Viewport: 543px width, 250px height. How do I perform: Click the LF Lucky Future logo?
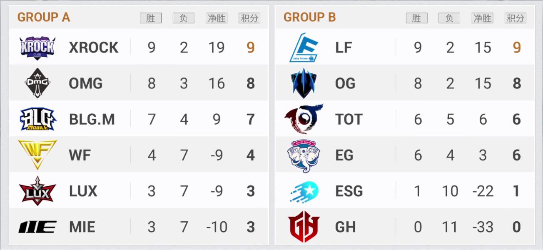[304, 47]
